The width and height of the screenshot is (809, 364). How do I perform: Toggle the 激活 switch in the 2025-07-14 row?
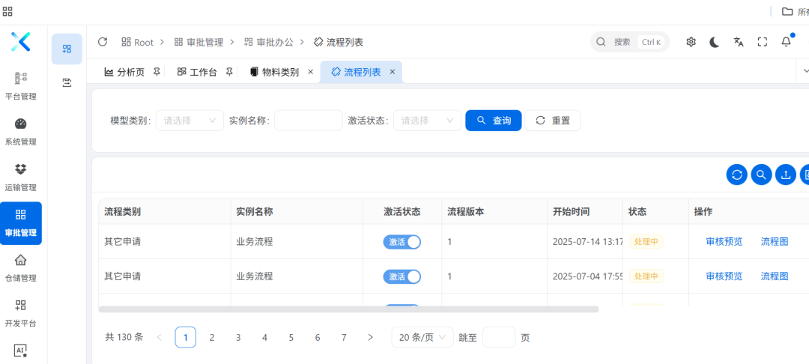coord(402,242)
